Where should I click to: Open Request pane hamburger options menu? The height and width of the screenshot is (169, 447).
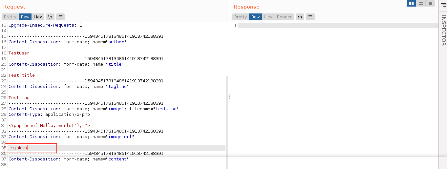coord(60,17)
